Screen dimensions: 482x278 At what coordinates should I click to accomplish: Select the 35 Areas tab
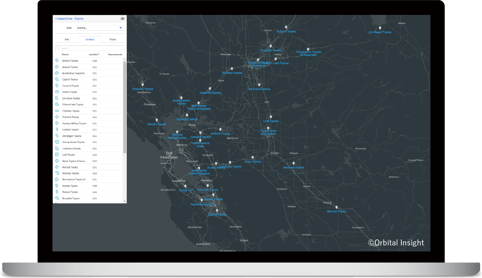(x=90, y=40)
